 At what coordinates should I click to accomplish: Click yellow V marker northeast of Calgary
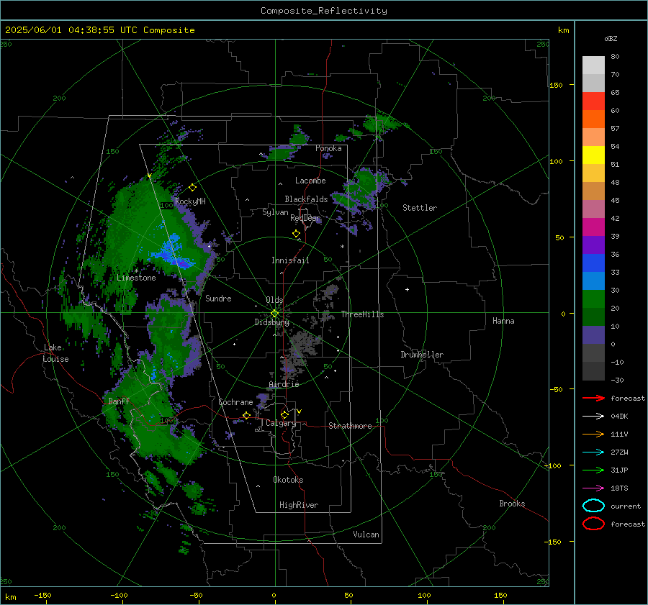coord(300,411)
